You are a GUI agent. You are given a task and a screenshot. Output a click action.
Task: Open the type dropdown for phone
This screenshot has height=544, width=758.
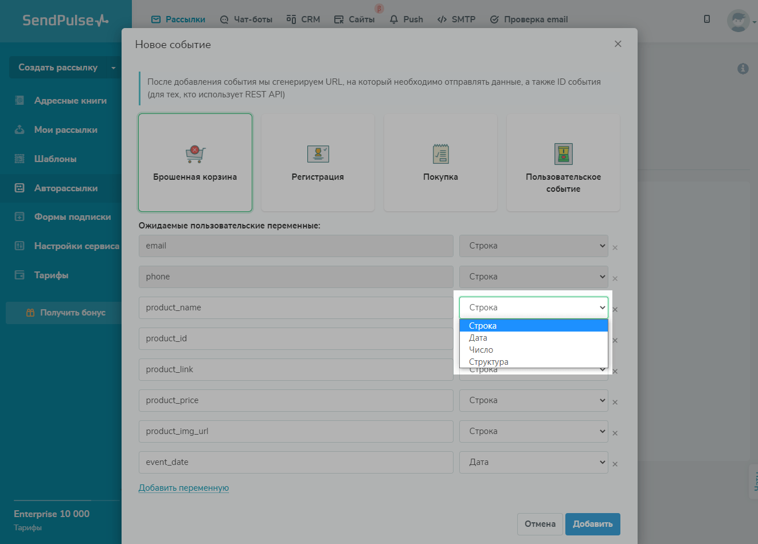(x=534, y=277)
